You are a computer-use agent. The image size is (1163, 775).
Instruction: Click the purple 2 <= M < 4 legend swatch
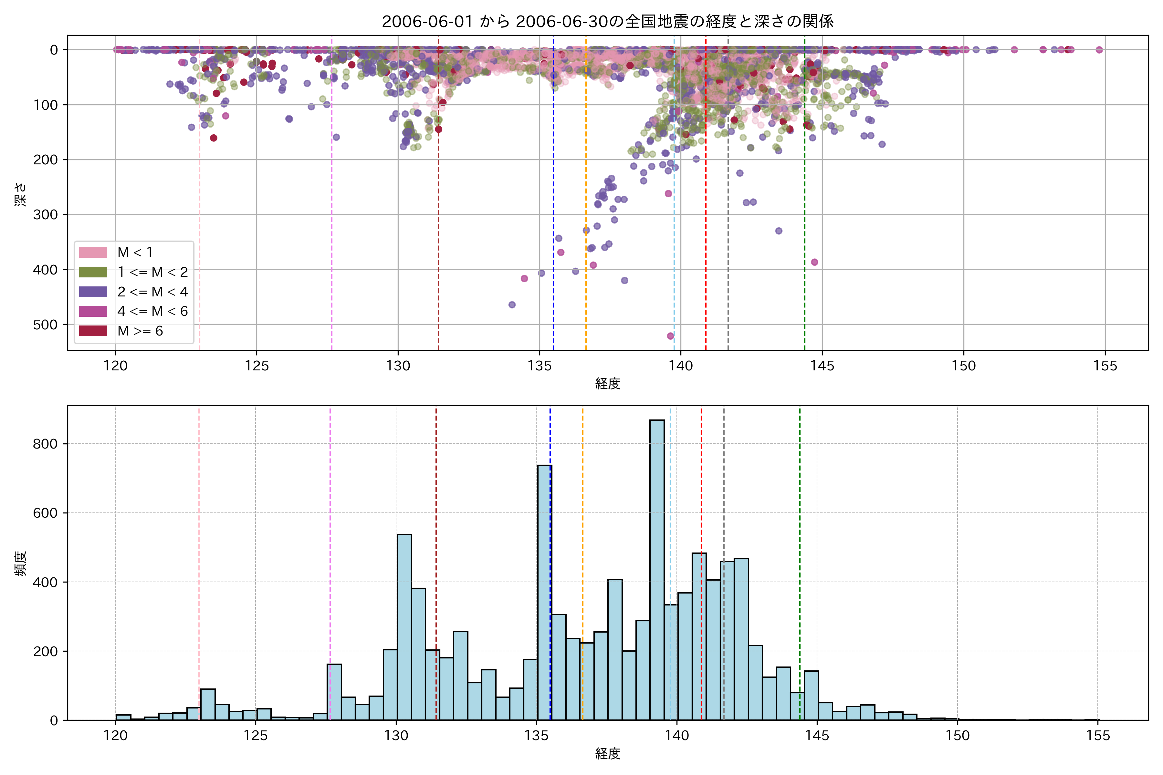(x=93, y=292)
